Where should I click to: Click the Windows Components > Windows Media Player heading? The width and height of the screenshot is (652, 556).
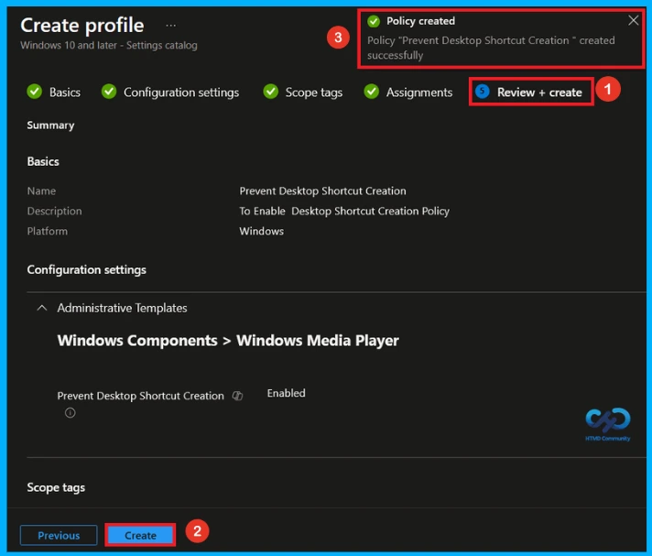click(x=228, y=341)
